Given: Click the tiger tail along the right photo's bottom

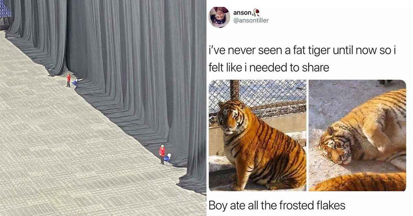Looking at the screenshot, I should coord(360,181).
